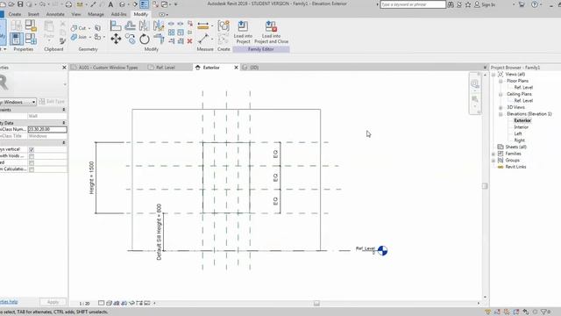Viewport: 561px width, 316px height.
Task: Save the family with the quick-access Save icon
Action: (x=20, y=4)
